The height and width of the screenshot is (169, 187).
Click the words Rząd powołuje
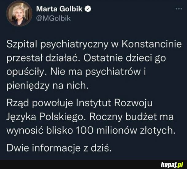tap(40, 103)
